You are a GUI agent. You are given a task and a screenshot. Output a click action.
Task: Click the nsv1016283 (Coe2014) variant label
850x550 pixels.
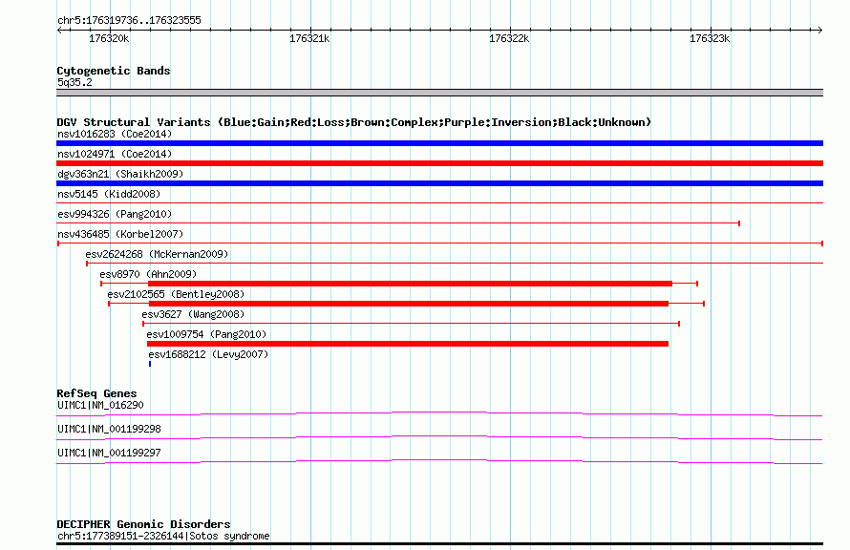115,134
